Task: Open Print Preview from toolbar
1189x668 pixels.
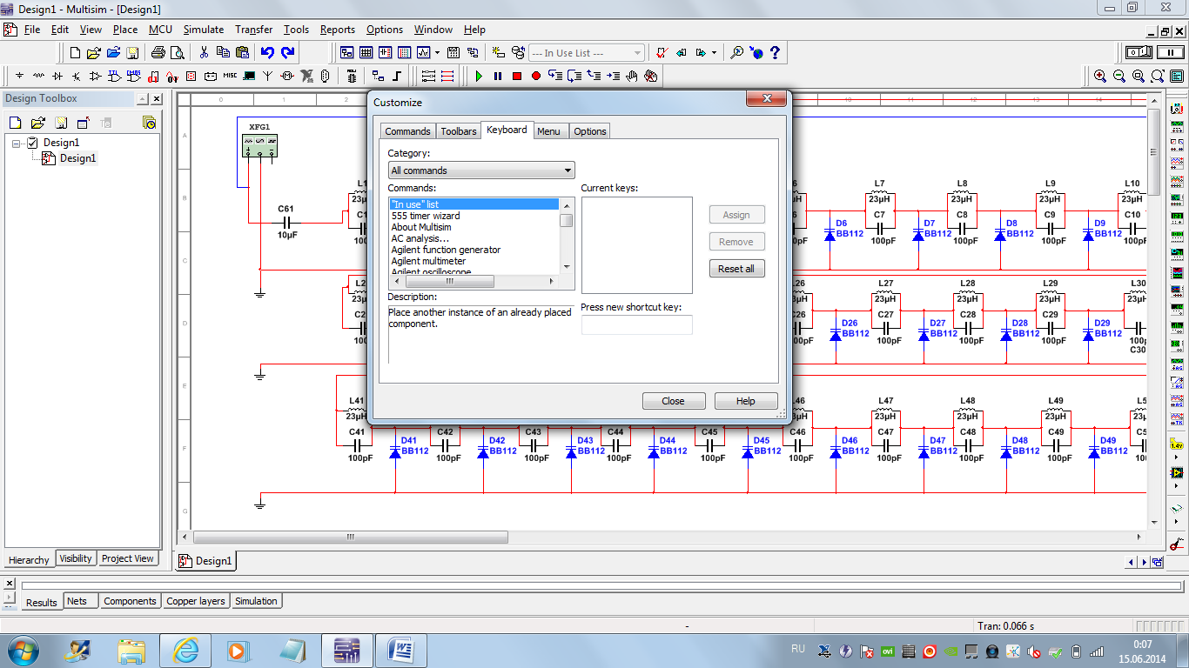Action: [x=178, y=52]
